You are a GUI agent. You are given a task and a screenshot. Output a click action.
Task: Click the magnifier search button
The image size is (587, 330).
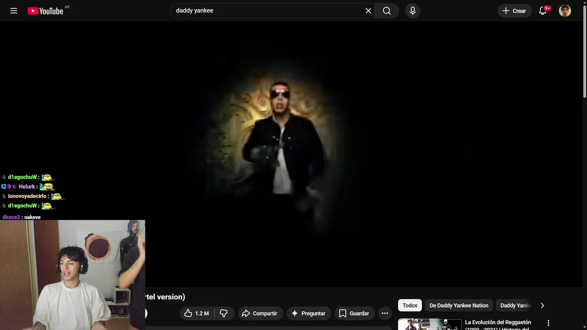point(387,11)
